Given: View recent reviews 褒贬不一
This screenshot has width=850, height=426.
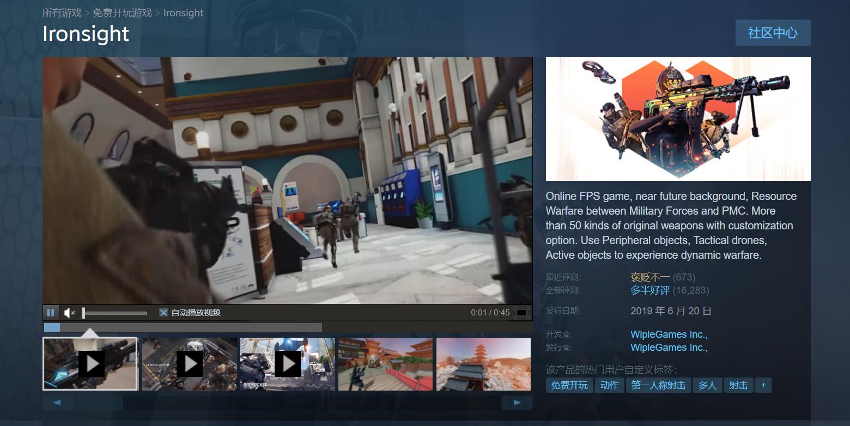Looking at the screenshot, I should click(651, 277).
